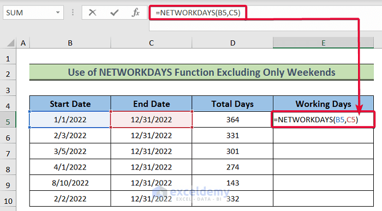Select Total Days cell showing 332
The width and height of the screenshot is (382, 211).
[232, 198]
